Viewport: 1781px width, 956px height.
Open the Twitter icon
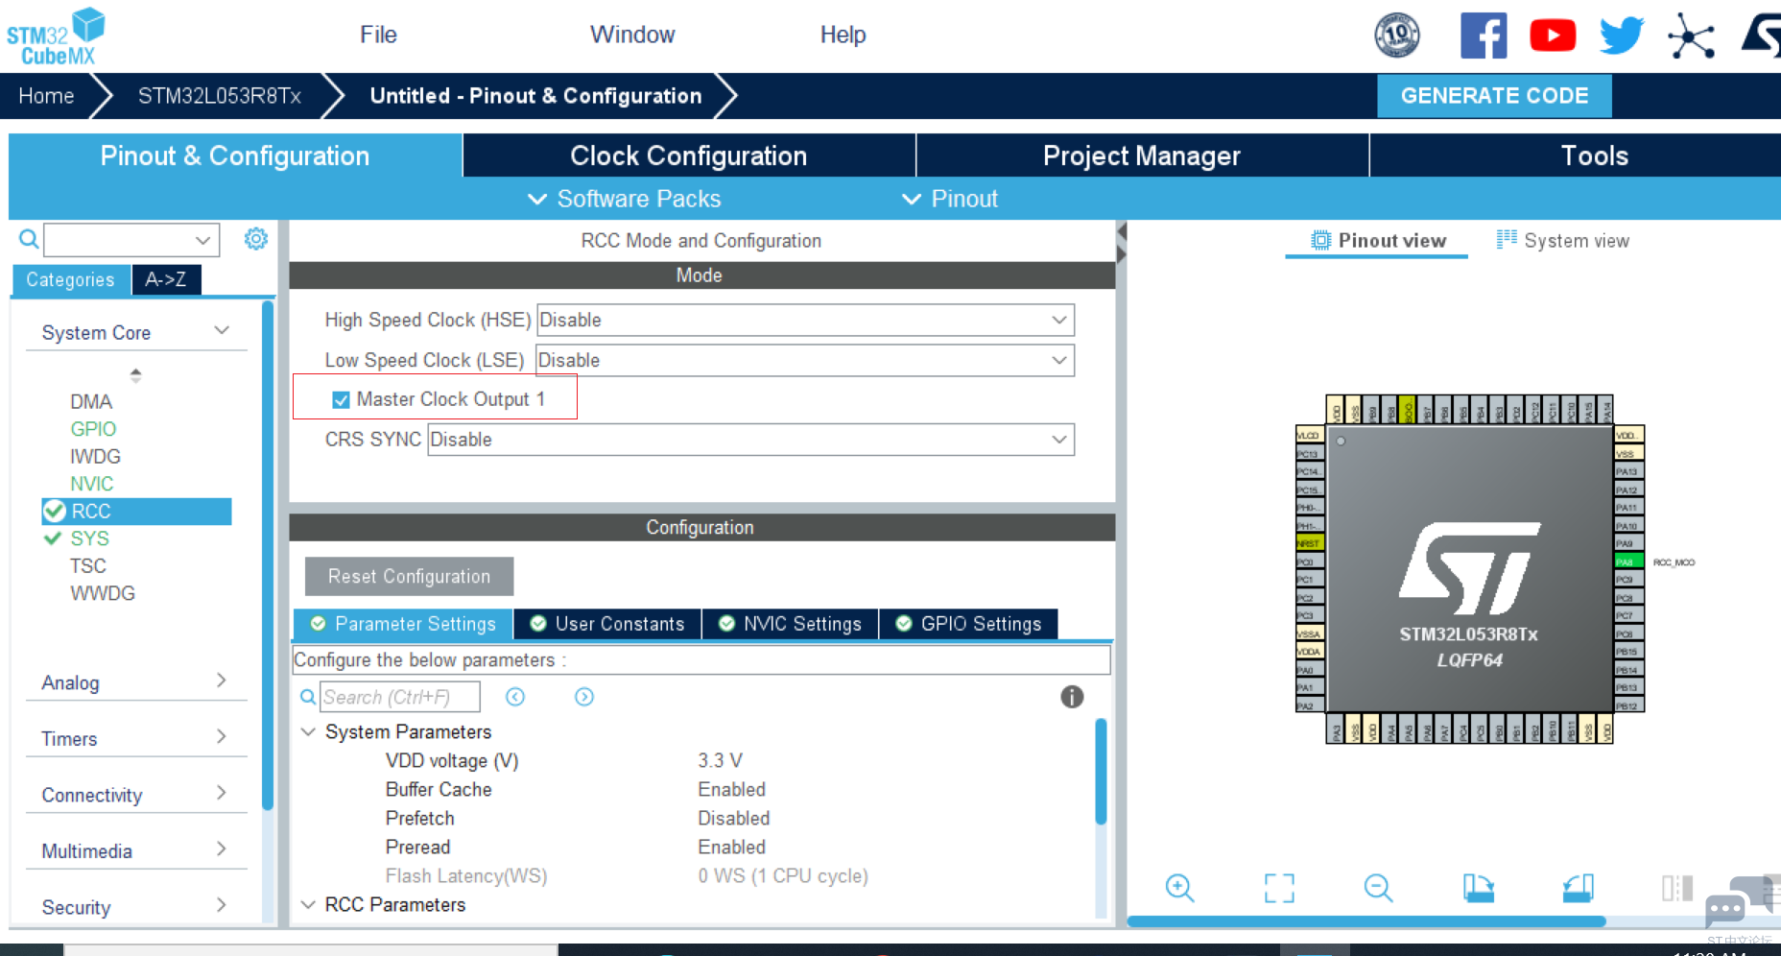coord(1622,36)
